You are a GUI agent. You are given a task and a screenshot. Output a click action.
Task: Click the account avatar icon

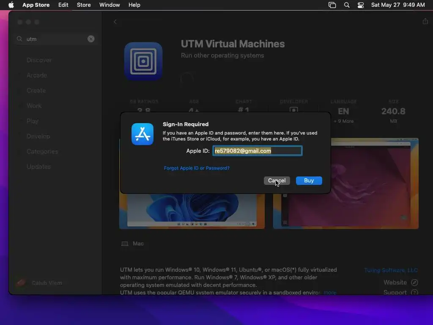pyautogui.click(x=21, y=283)
